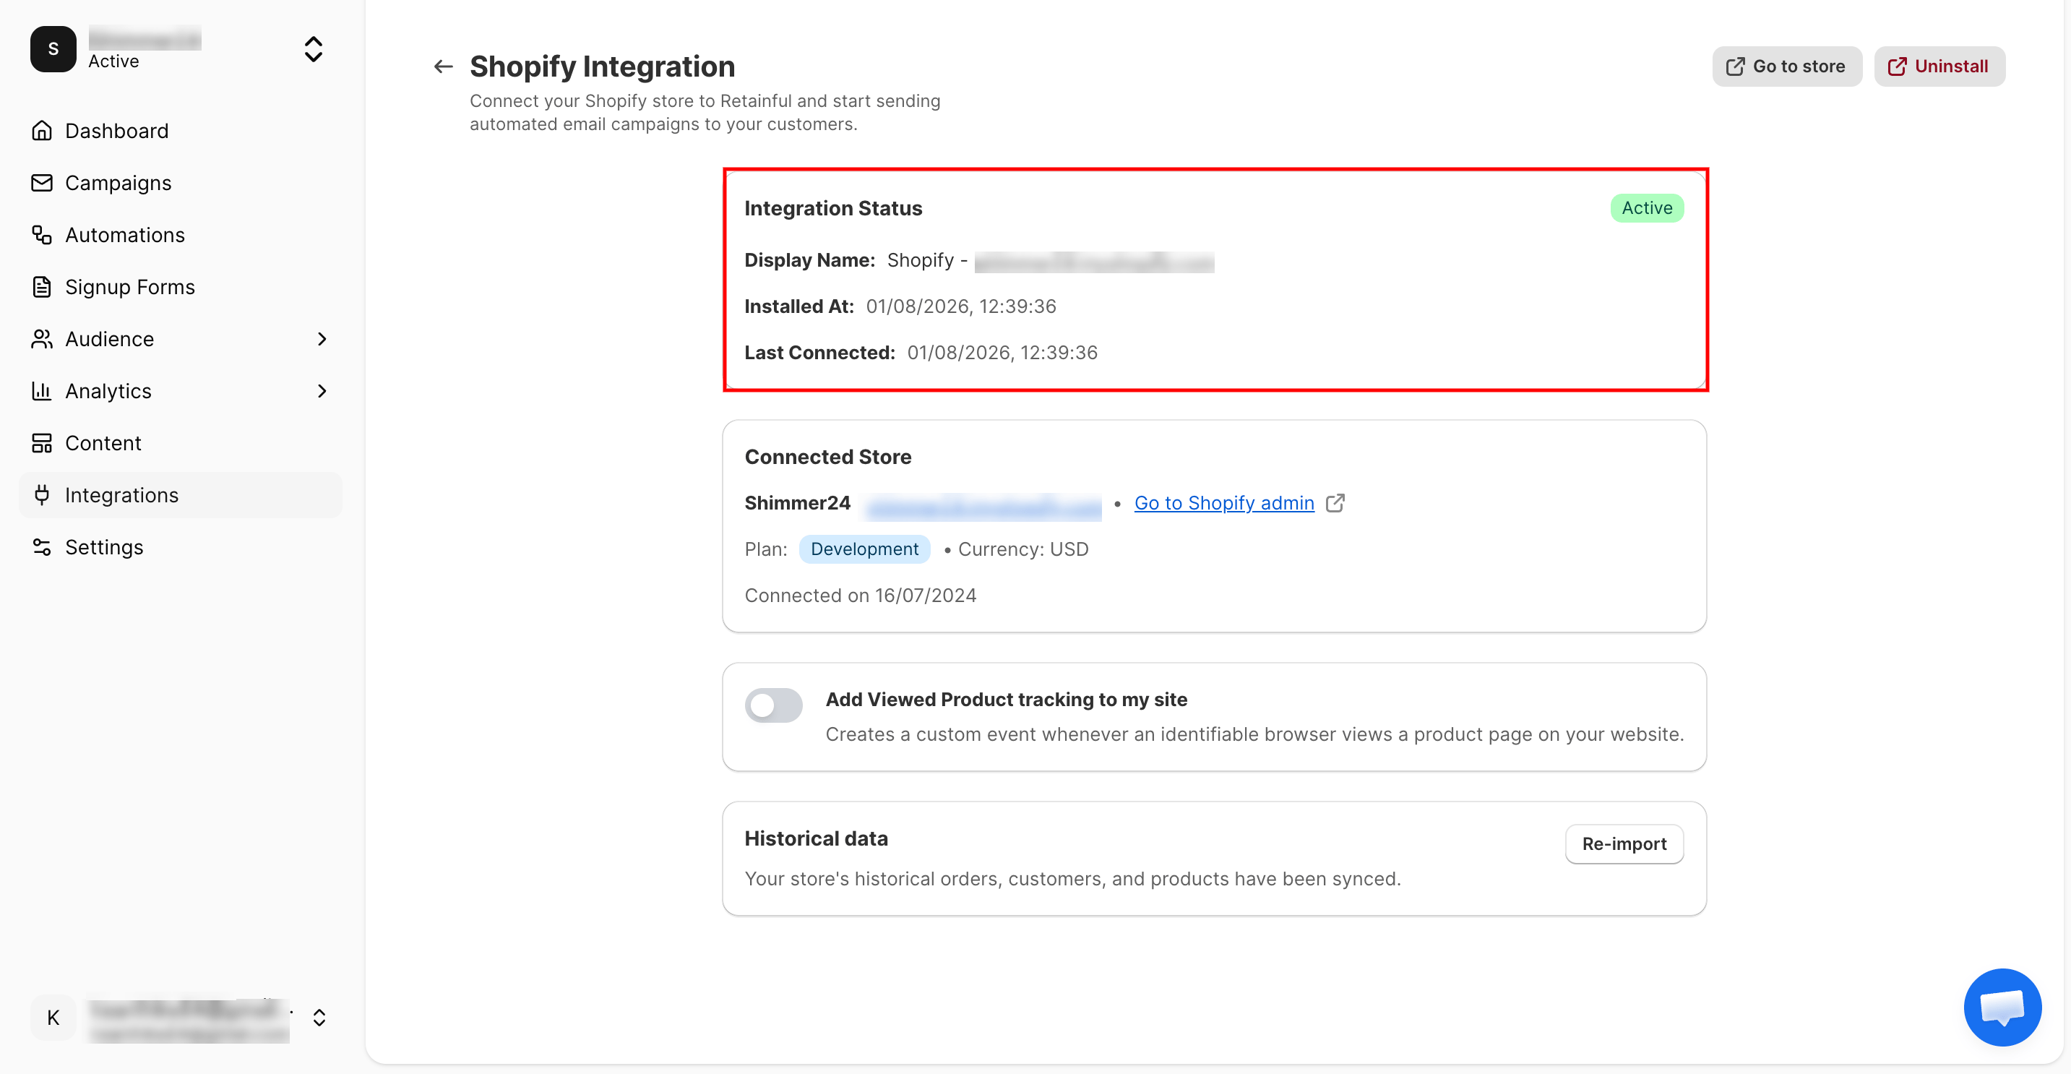Click the back arrow beside Shopify Integration

443,66
